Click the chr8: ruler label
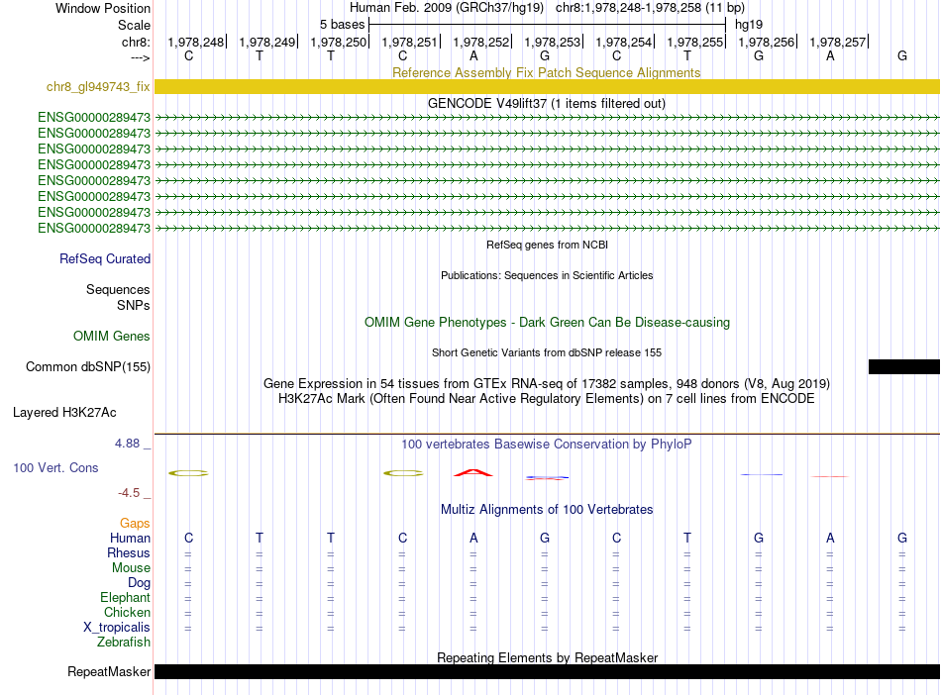Screen dimensions: 941x695 tap(136, 42)
